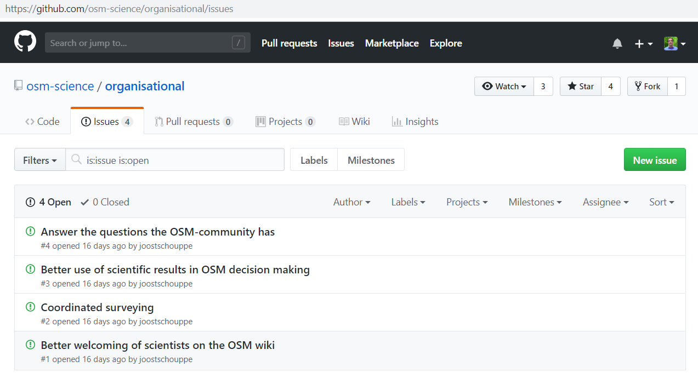Screen dimensions: 698x384
Task: Open the Milestones page button
Action: pyautogui.click(x=371, y=160)
